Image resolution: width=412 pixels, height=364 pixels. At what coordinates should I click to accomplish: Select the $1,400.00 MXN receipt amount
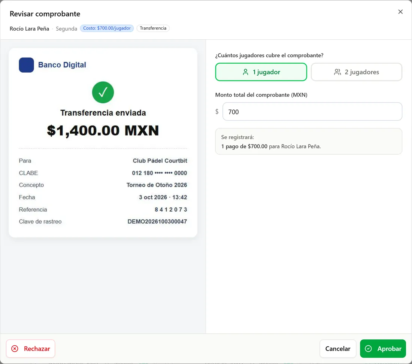103,131
